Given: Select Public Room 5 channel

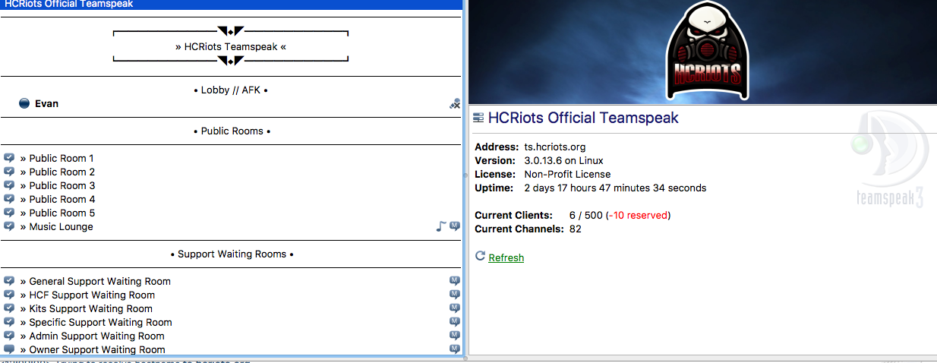Looking at the screenshot, I should [231, 213].
